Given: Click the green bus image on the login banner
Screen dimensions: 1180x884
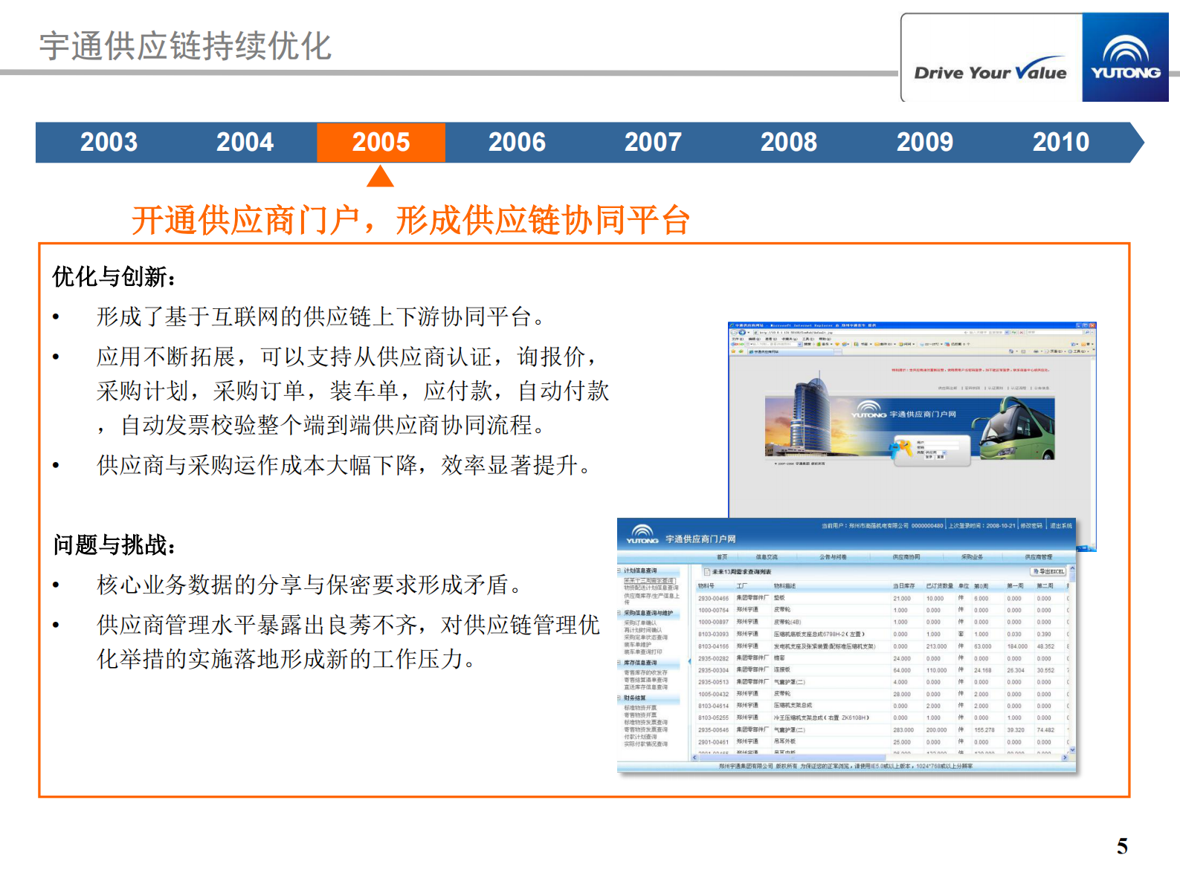Looking at the screenshot, I should pyautogui.click(x=1013, y=428).
